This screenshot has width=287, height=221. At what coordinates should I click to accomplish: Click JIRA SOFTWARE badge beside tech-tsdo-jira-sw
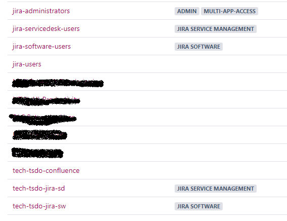pos(198,206)
